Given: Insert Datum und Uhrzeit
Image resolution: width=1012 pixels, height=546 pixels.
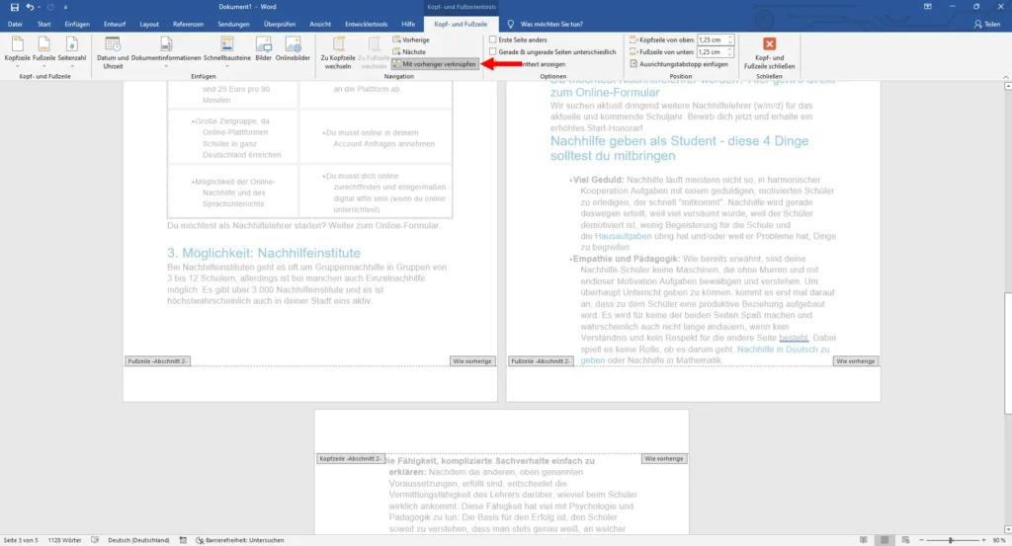Looking at the screenshot, I should pyautogui.click(x=113, y=51).
